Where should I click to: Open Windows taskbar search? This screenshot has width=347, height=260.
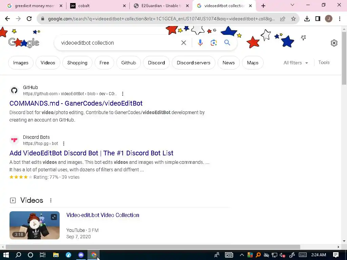[x=18, y=255]
